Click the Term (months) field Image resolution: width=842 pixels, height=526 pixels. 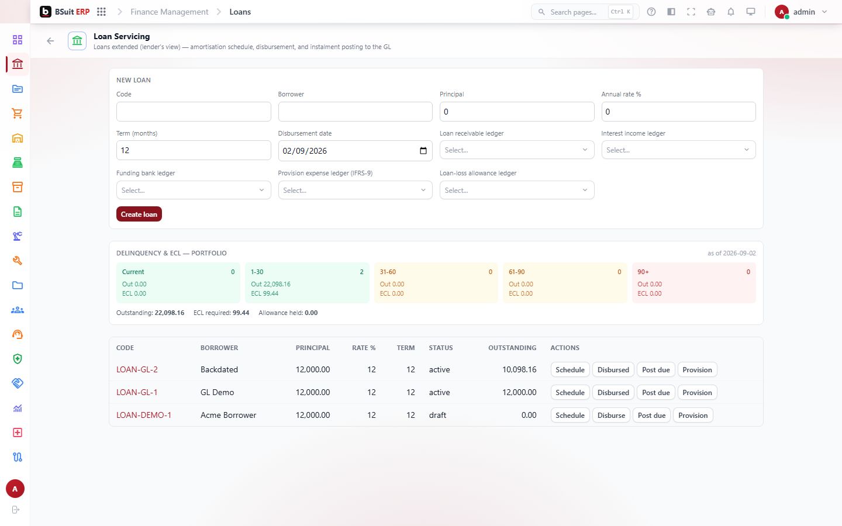pos(194,150)
